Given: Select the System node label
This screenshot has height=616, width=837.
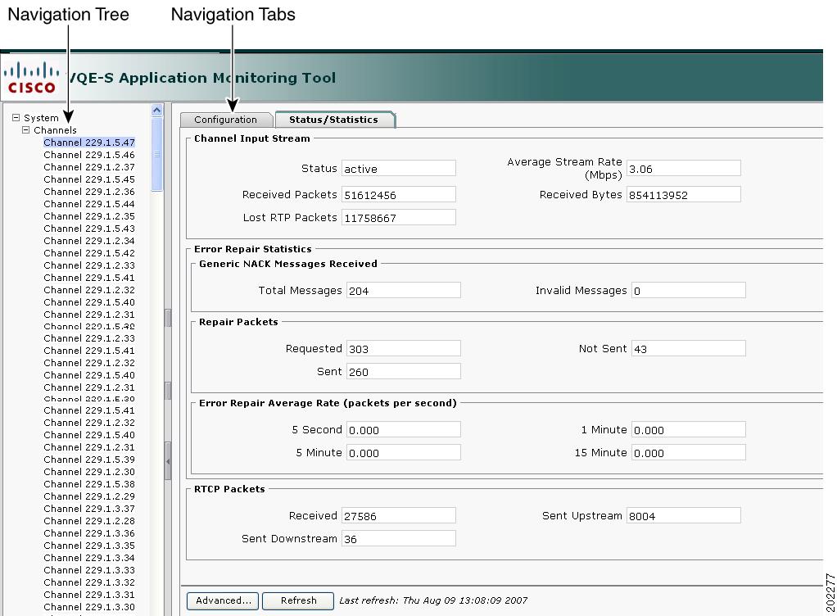Looking at the screenshot, I should [x=41, y=118].
